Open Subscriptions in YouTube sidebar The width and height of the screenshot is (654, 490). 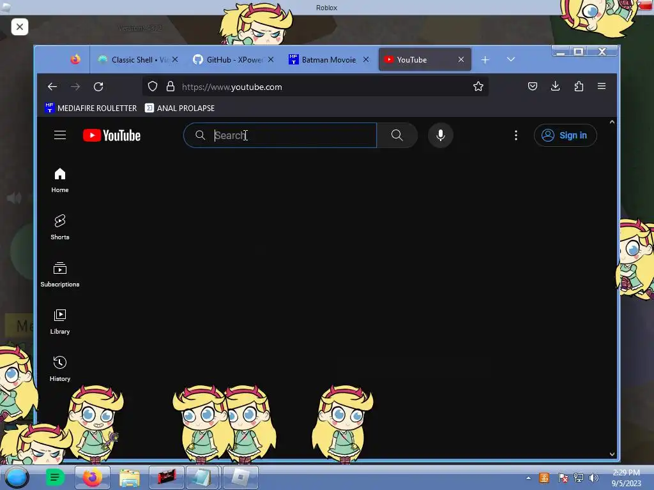coord(60,274)
